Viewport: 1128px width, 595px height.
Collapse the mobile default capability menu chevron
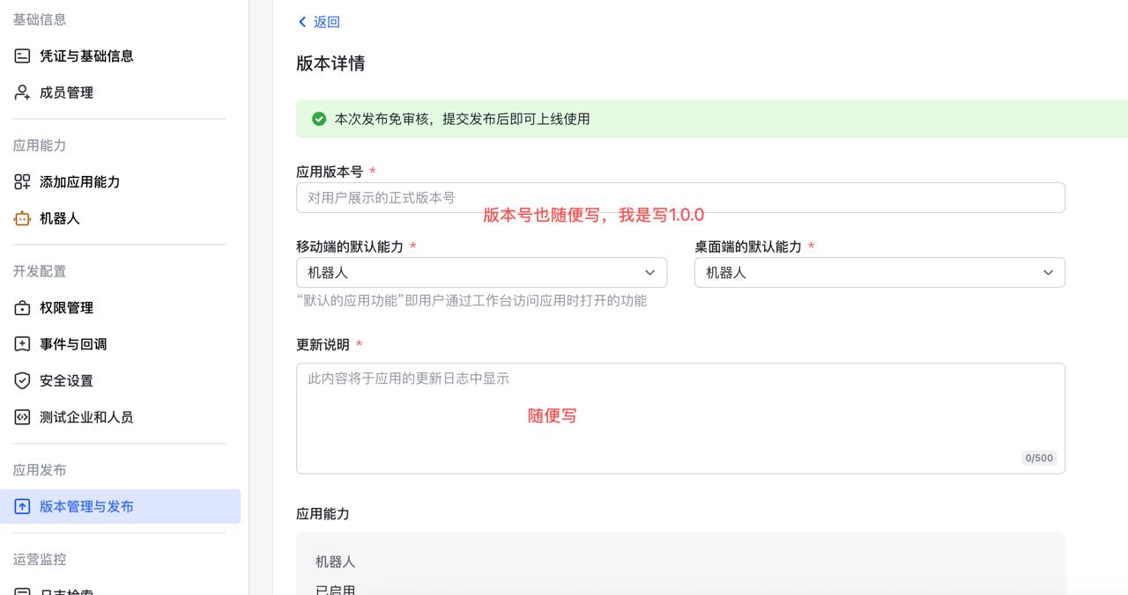[650, 272]
